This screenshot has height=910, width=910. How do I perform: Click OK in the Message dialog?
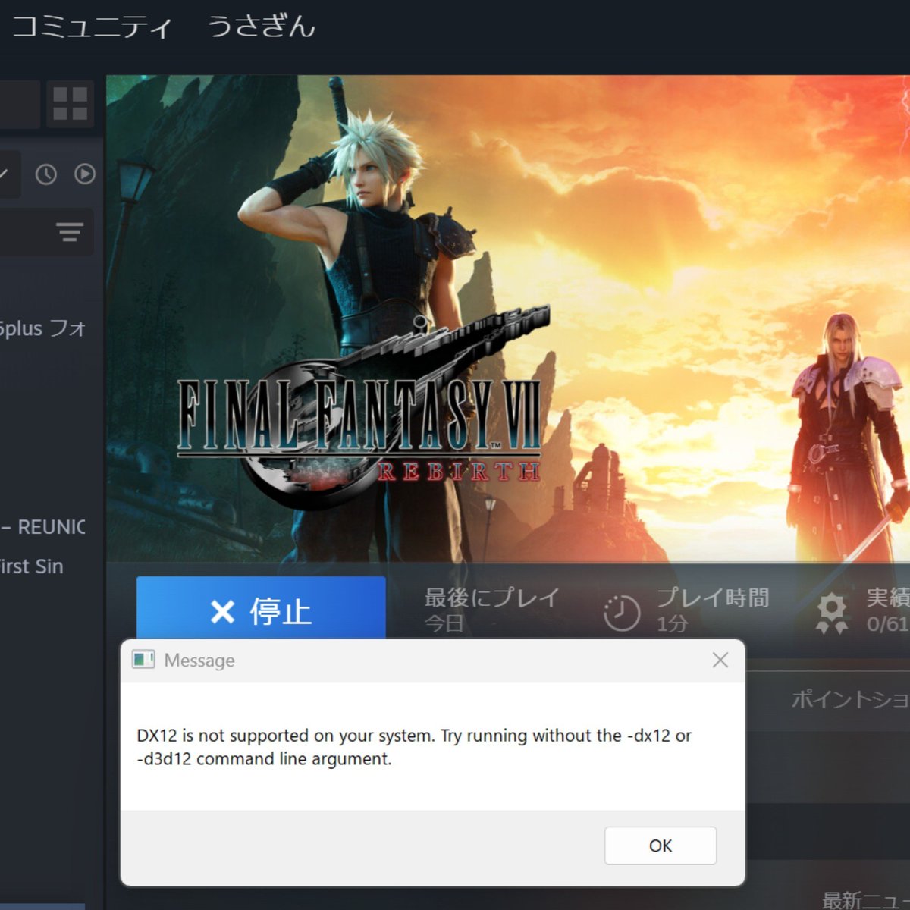(x=660, y=846)
